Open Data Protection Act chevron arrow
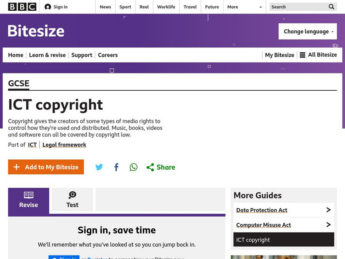 tap(329, 210)
